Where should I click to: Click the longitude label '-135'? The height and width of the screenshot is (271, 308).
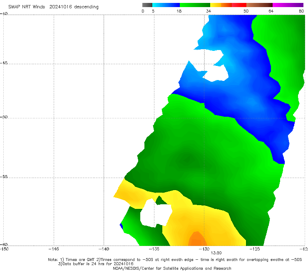point(154,249)
